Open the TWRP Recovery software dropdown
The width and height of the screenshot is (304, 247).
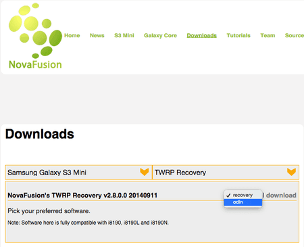click(226, 173)
